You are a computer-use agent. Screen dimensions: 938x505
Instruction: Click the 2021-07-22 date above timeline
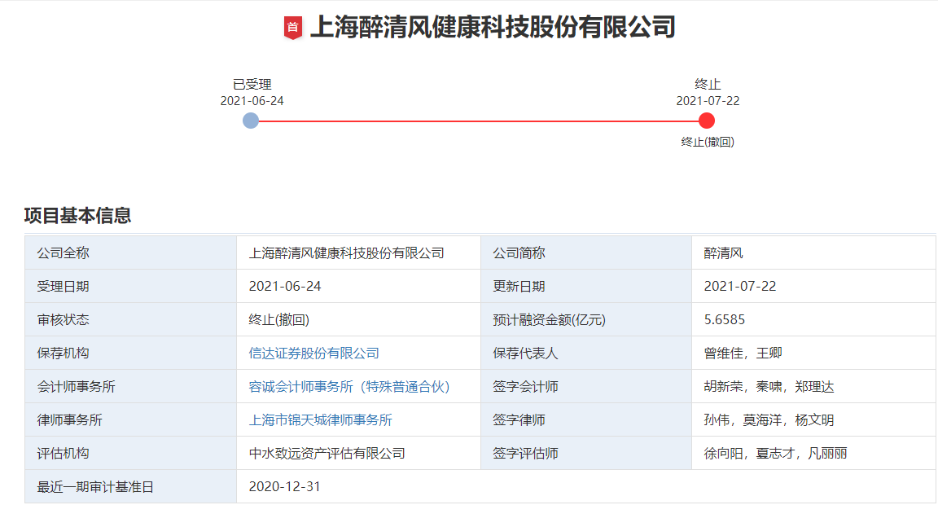708,100
